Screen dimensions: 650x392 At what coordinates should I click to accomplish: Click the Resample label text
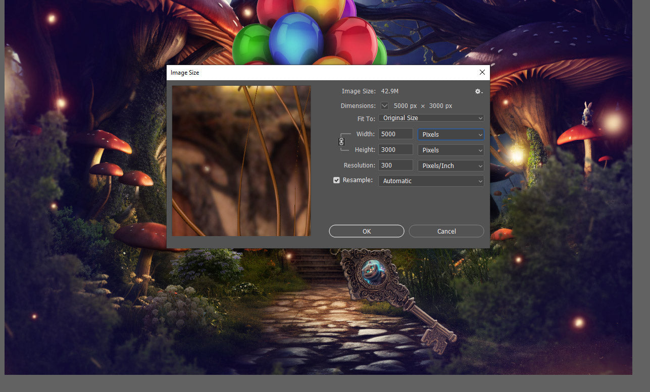click(x=358, y=180)
